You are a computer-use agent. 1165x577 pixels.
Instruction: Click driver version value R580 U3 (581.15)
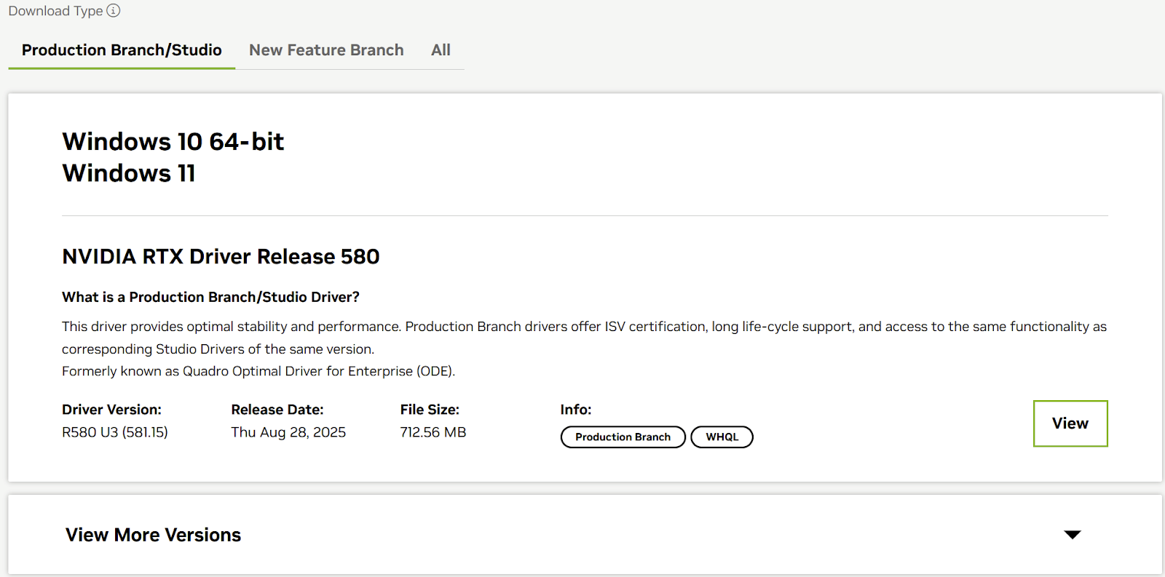(115, 432)
